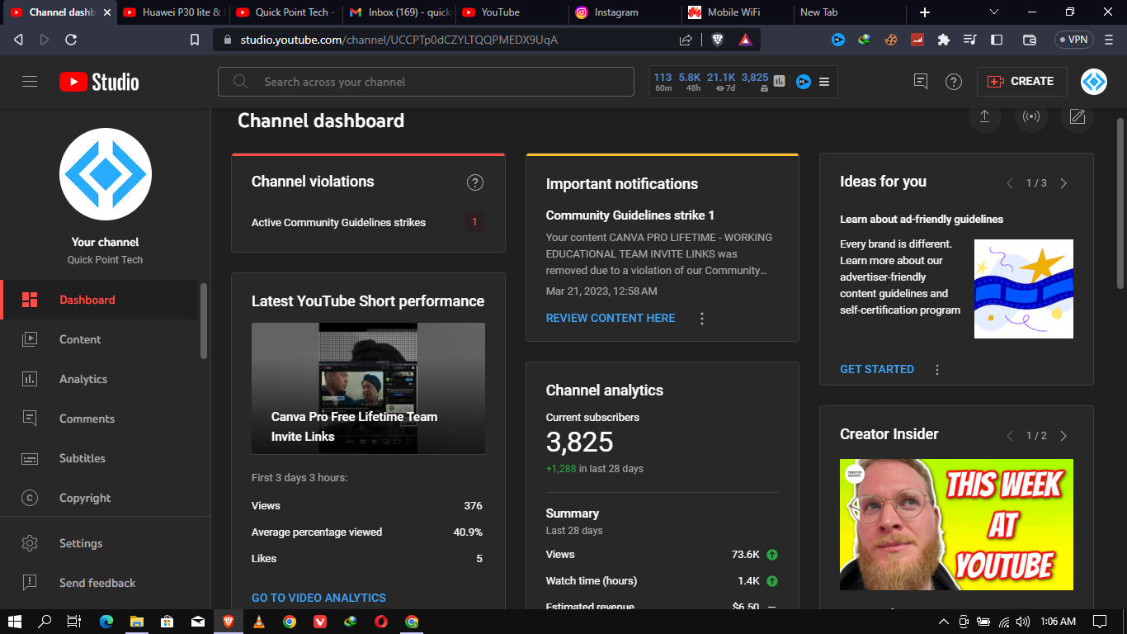Open the hamburger guide menu in Studio
This screenshot has width=1127, height=634.
pos(30,82)
